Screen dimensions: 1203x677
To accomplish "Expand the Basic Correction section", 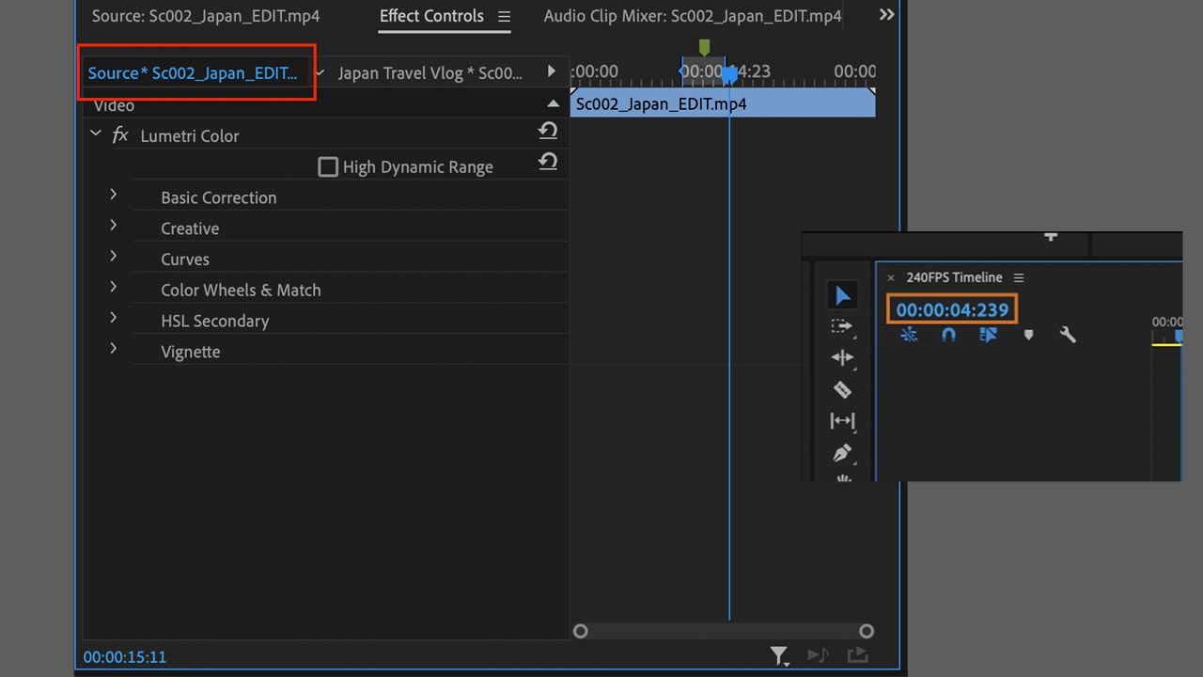I will click(x=114, y=195).
